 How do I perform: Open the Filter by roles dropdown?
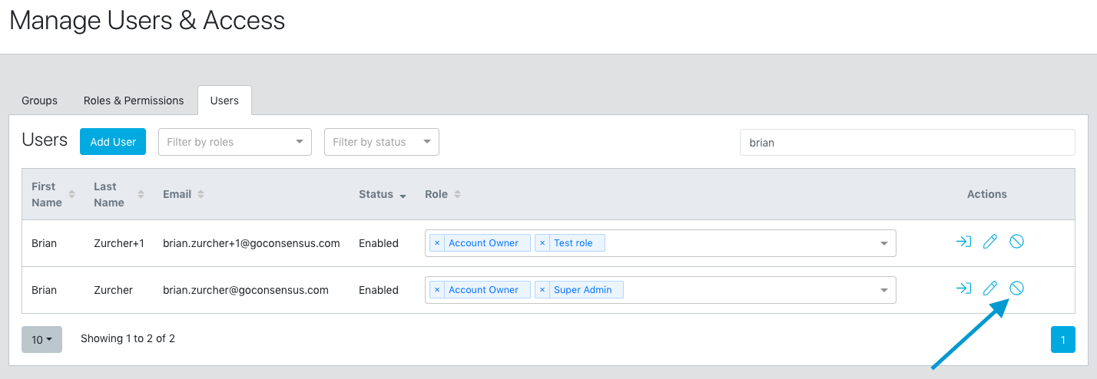234,142
